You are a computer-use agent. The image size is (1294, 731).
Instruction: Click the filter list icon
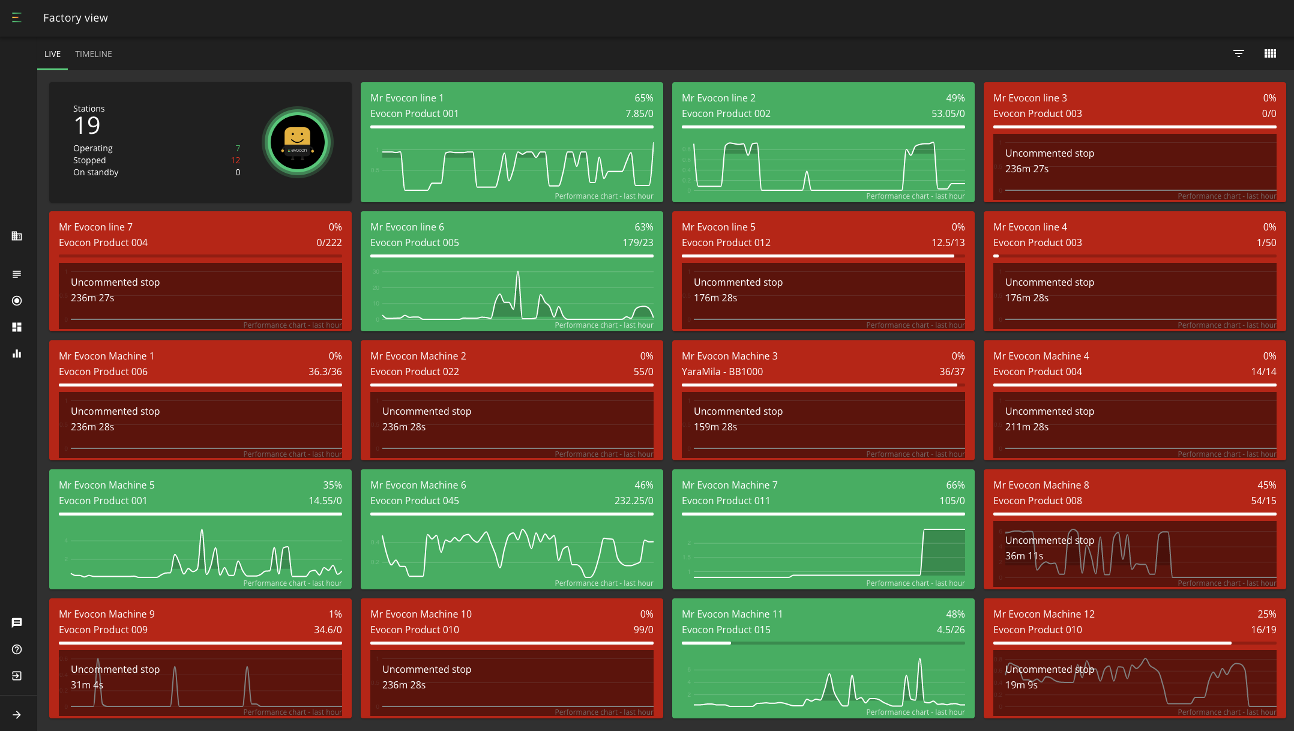[x=1238, y=53]
